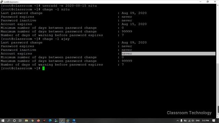The height and width of the screenshot is (123, 219).
Task: Open battery status tray icon
Action: click(x=185, y=121)
